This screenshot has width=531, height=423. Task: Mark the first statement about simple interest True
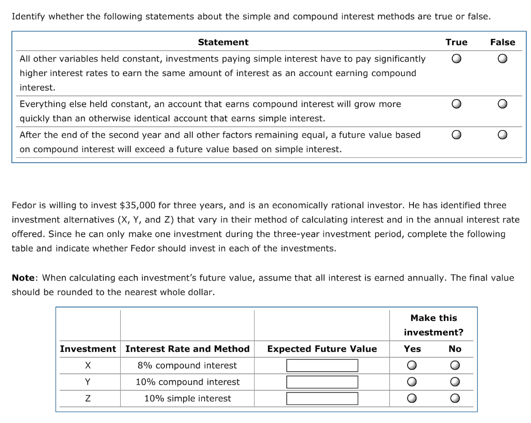456,59
